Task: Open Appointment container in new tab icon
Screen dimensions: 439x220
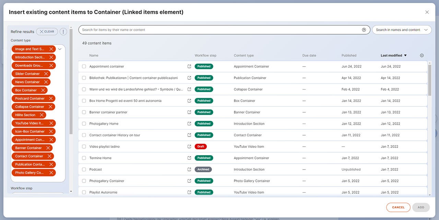Action: pos(189,67)
